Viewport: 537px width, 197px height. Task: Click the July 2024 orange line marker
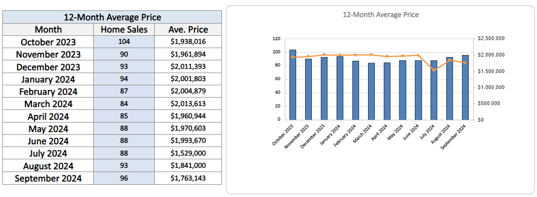tap(434, 70)
